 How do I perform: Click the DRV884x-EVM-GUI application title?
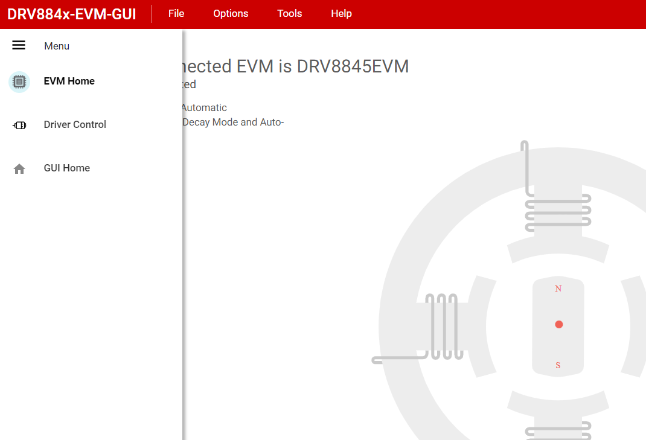tap(71, 14)
